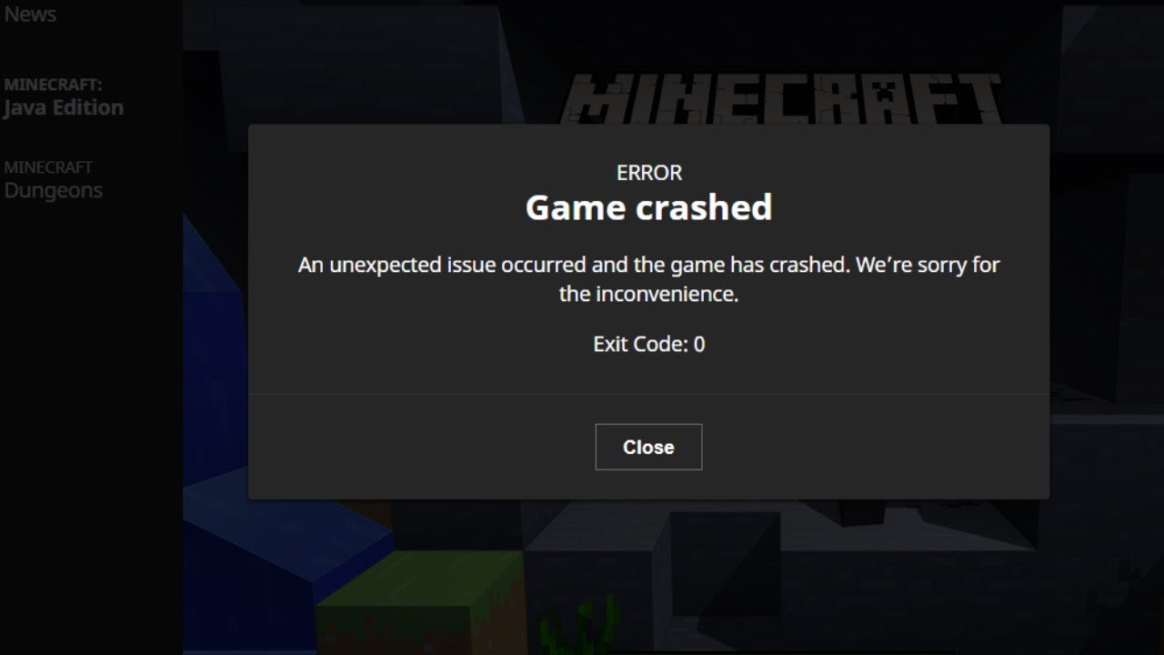1164x655 pixels.
Task: Select Minecraft: Java Edition in sidebar
Action: click(63, 97)
